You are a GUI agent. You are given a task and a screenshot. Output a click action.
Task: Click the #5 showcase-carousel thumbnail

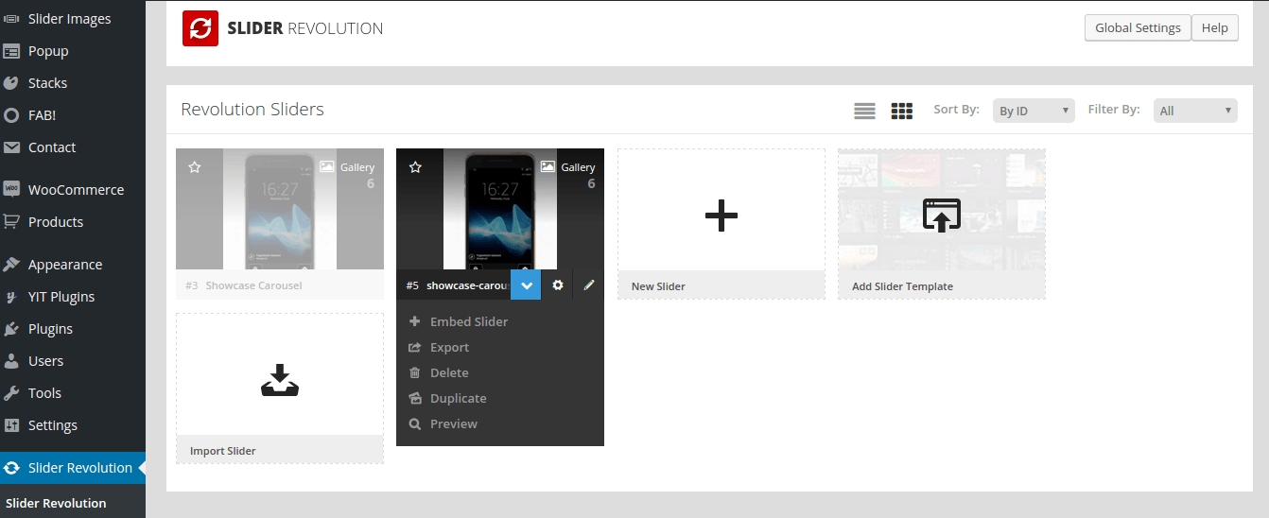click(500, 209)
